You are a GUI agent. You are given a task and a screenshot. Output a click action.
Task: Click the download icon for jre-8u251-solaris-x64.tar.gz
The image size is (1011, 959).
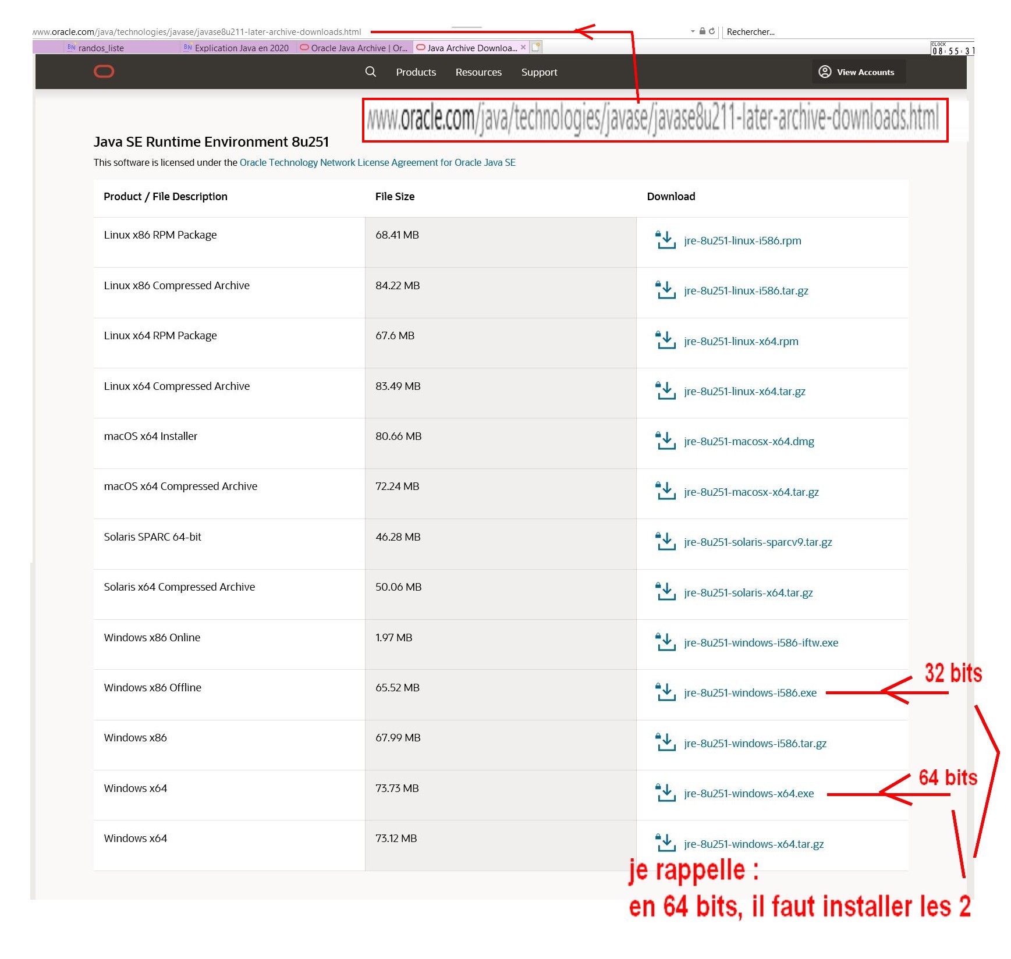(665, 592)
